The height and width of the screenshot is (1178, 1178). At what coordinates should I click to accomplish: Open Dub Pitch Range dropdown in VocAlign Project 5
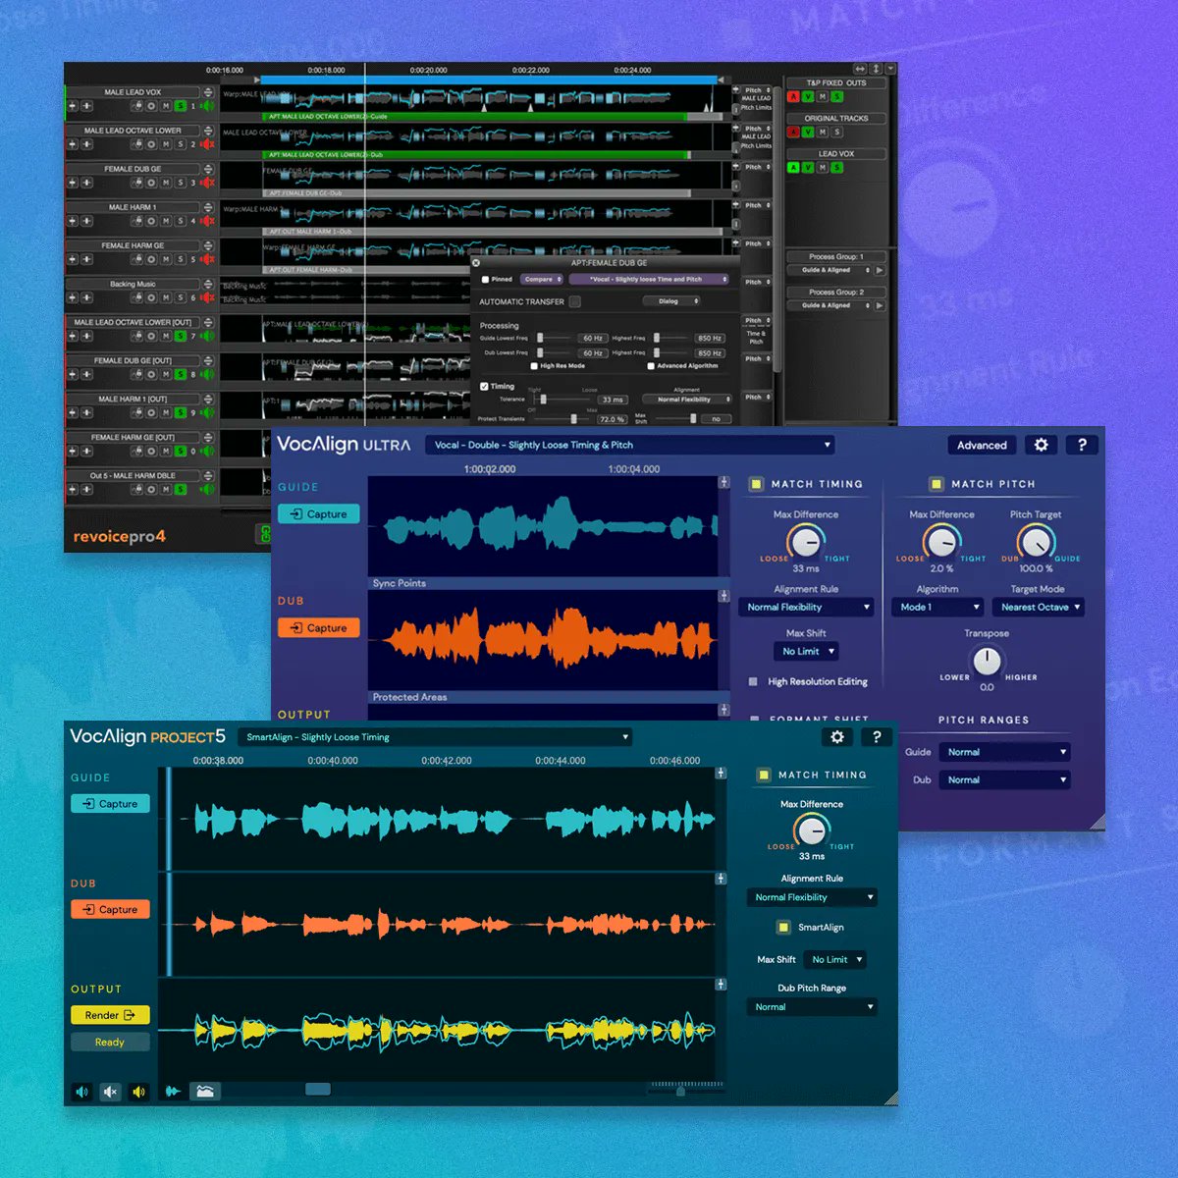(x=812, y=1006)
